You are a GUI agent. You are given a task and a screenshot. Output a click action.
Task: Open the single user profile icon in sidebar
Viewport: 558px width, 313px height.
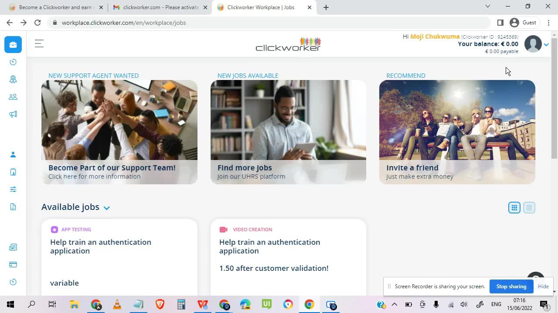coord(13,155)
